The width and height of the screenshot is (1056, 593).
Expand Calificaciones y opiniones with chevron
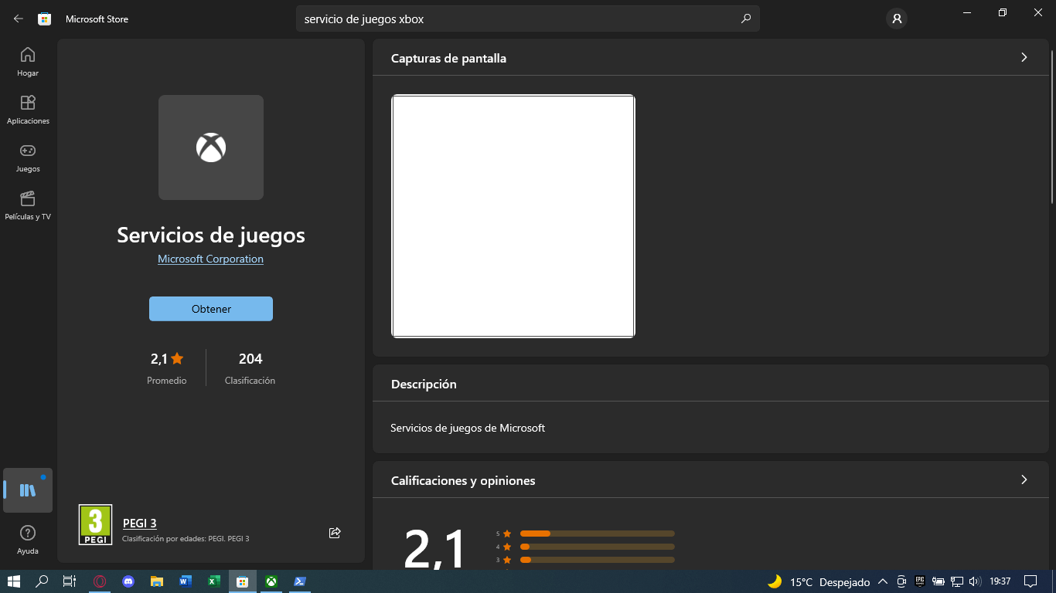pyautogui.click(x=1024, y=479)
